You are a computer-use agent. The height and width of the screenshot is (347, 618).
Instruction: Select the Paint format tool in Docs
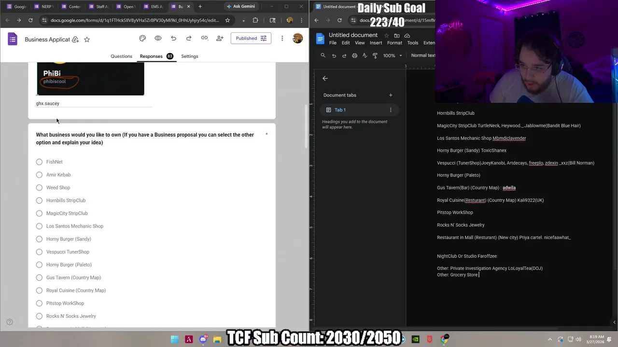pos(375,55)
